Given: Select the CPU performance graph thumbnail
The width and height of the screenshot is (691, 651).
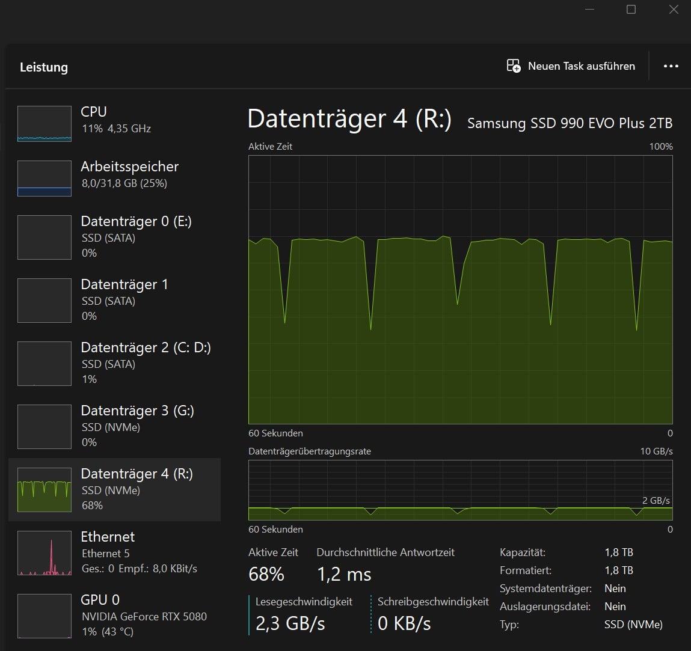Looking at the screenshot, I should (45, 124).
